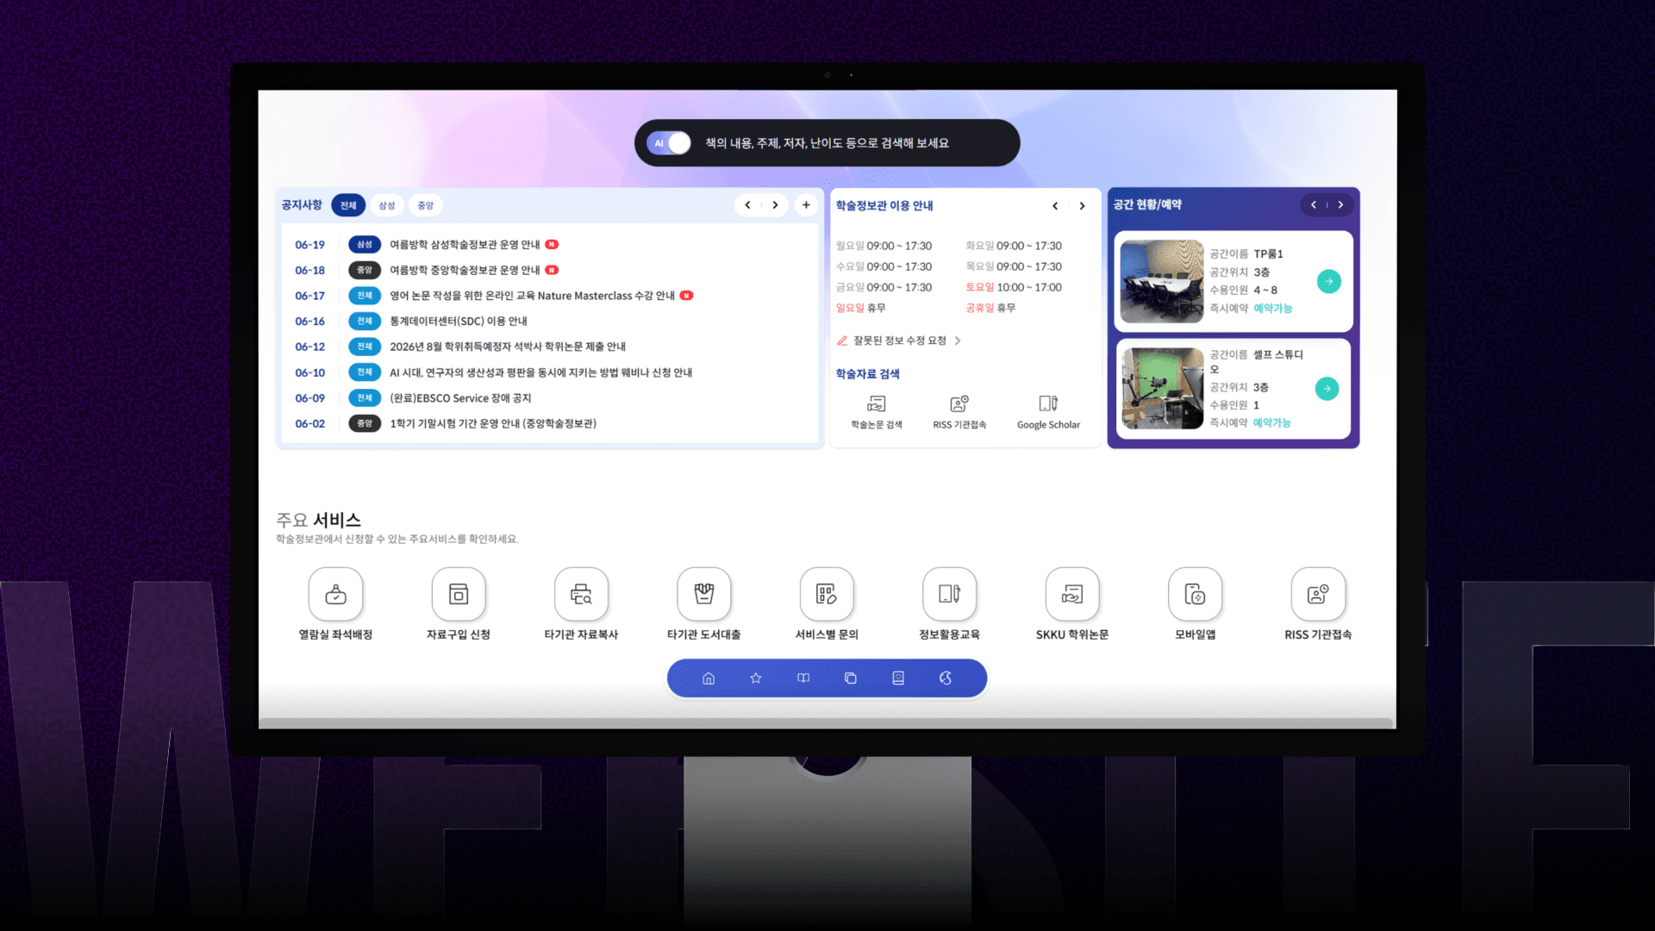The height and width of the screenshot is (931, 1655).
Task: Click TP룸1 green arrow button
Action: click(1329, 281)
